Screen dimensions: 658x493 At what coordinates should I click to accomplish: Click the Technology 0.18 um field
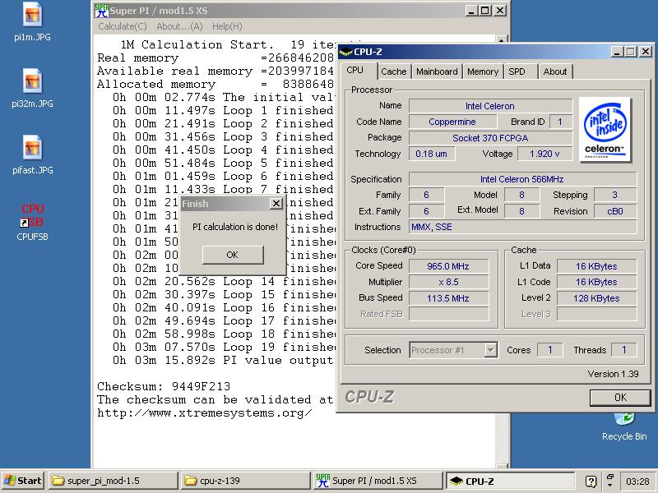pos(431,154)
